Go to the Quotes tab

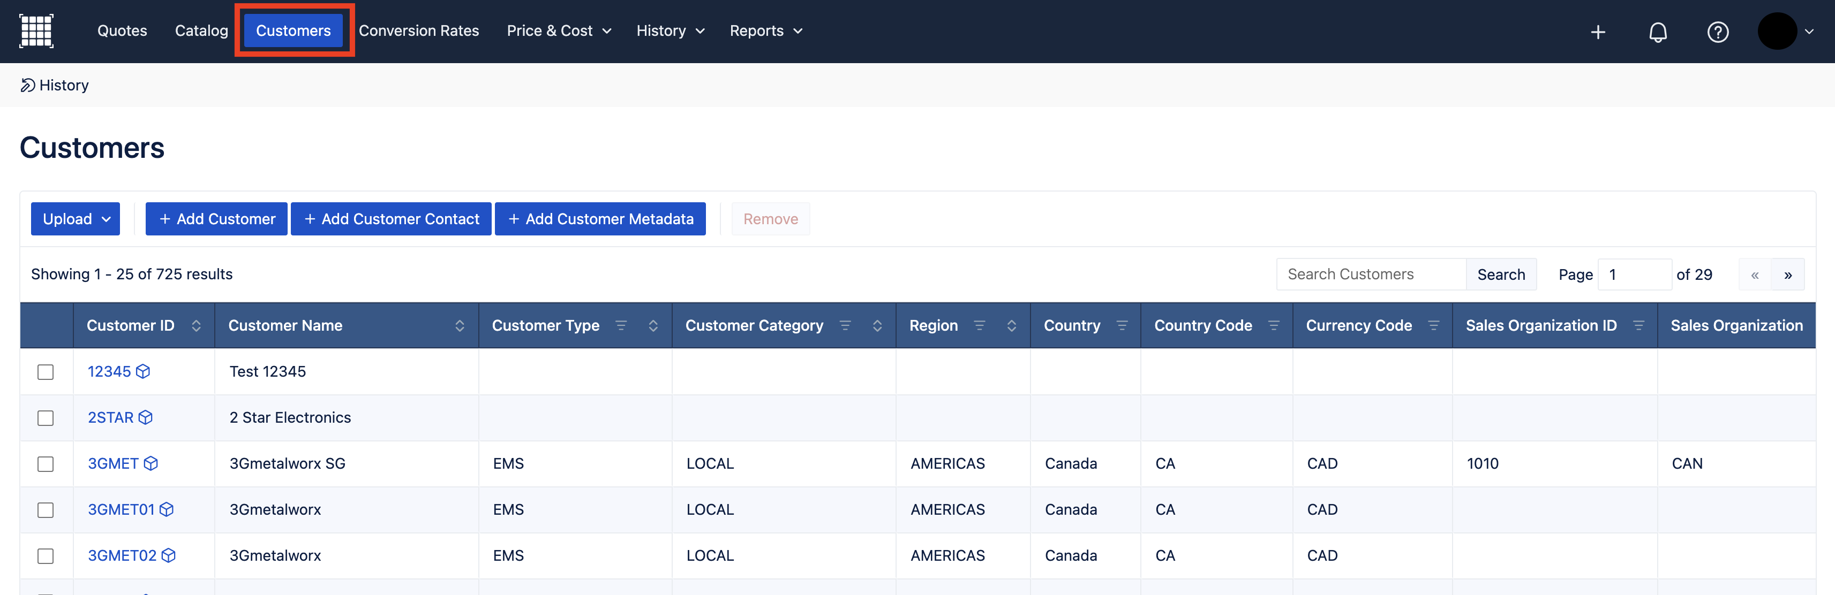pyautogui.click(x=122, y=30)
